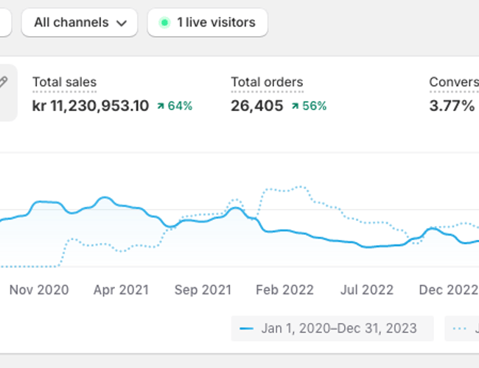
Task: Click the green up arrow beside 56%
Action: point(295,106)
